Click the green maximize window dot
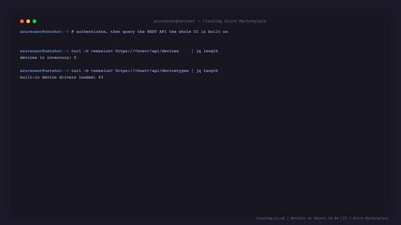Viewport: 401px width, 225px height. pyautogui.click(x=34, y=21)
